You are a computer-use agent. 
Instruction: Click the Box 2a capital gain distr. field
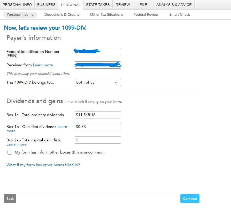click(98, 140)
